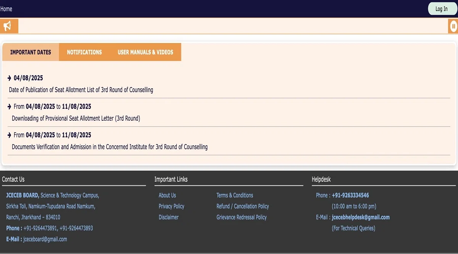Click Ranchi, Jharkhand – 834010 address line
Image resolution: width=458 pixels, height=254 pixels.
click(33, 217)
